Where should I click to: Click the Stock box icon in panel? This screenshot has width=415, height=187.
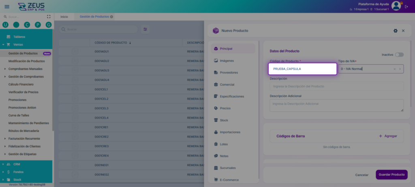tap(216, 120)
